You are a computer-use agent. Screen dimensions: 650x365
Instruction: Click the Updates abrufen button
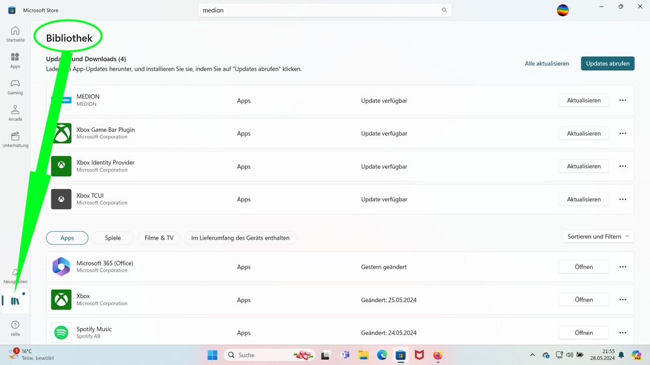click(608, 63)
